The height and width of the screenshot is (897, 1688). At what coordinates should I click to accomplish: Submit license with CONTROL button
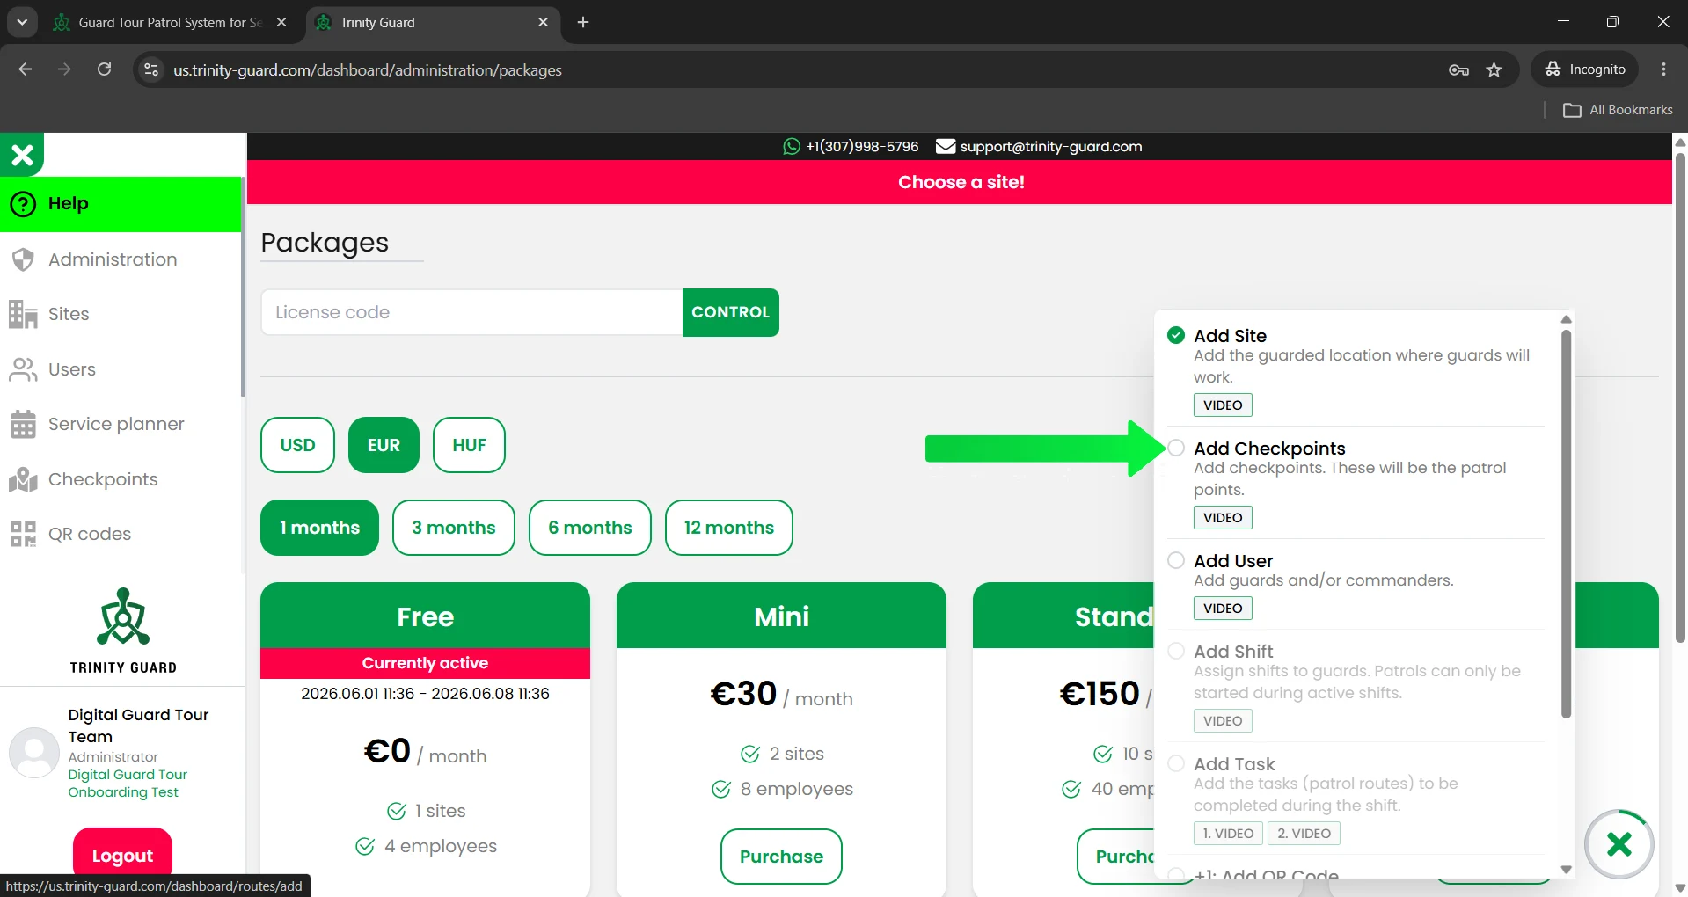[730, 312]
